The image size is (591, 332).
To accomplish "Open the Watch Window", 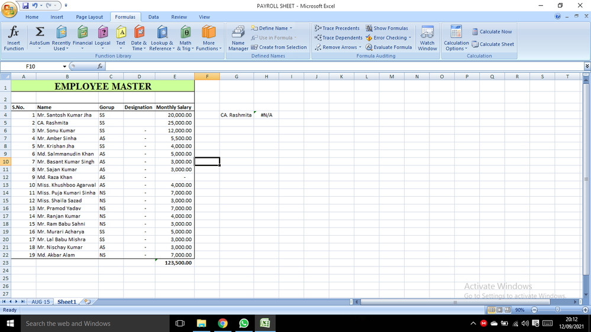I will (427, 38).
